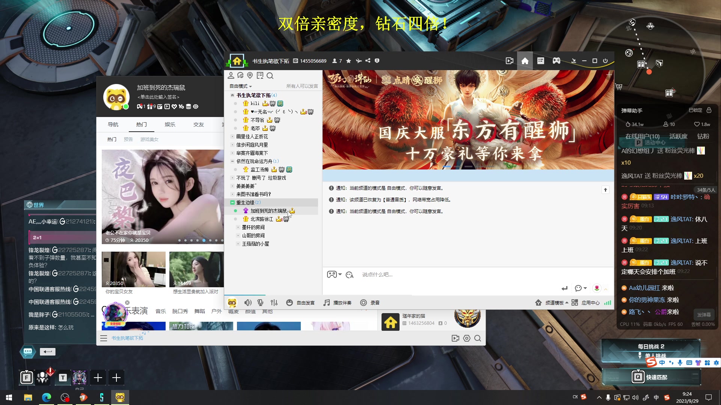Open 在线用户(10) list in danmaku panel
This screenshot has width=721, height=405.
(x=642, y=136)
